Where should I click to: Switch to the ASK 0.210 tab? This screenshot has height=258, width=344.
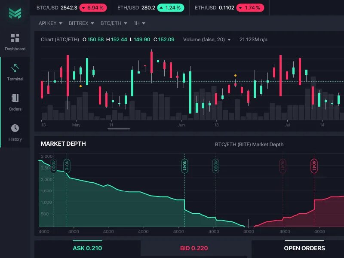point(86,248)
